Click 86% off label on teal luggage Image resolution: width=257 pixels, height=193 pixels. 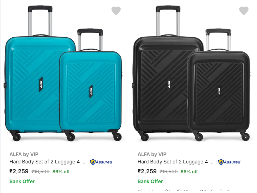coord(61,172)
